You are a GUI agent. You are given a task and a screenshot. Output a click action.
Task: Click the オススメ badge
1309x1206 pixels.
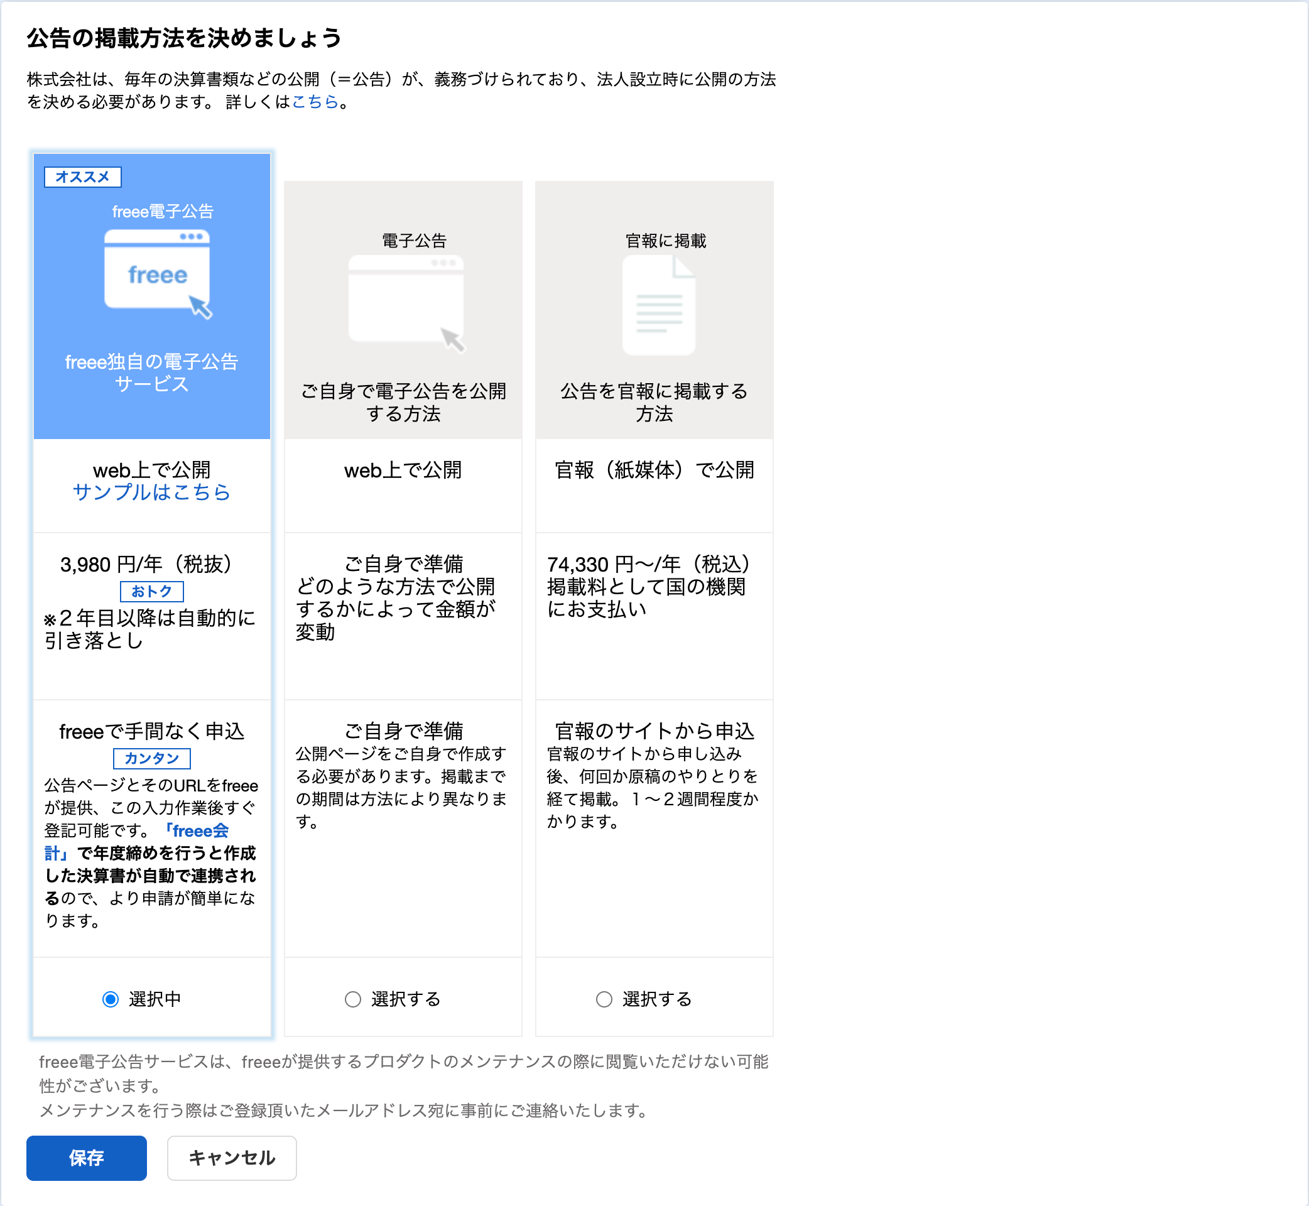click(83, 177)
